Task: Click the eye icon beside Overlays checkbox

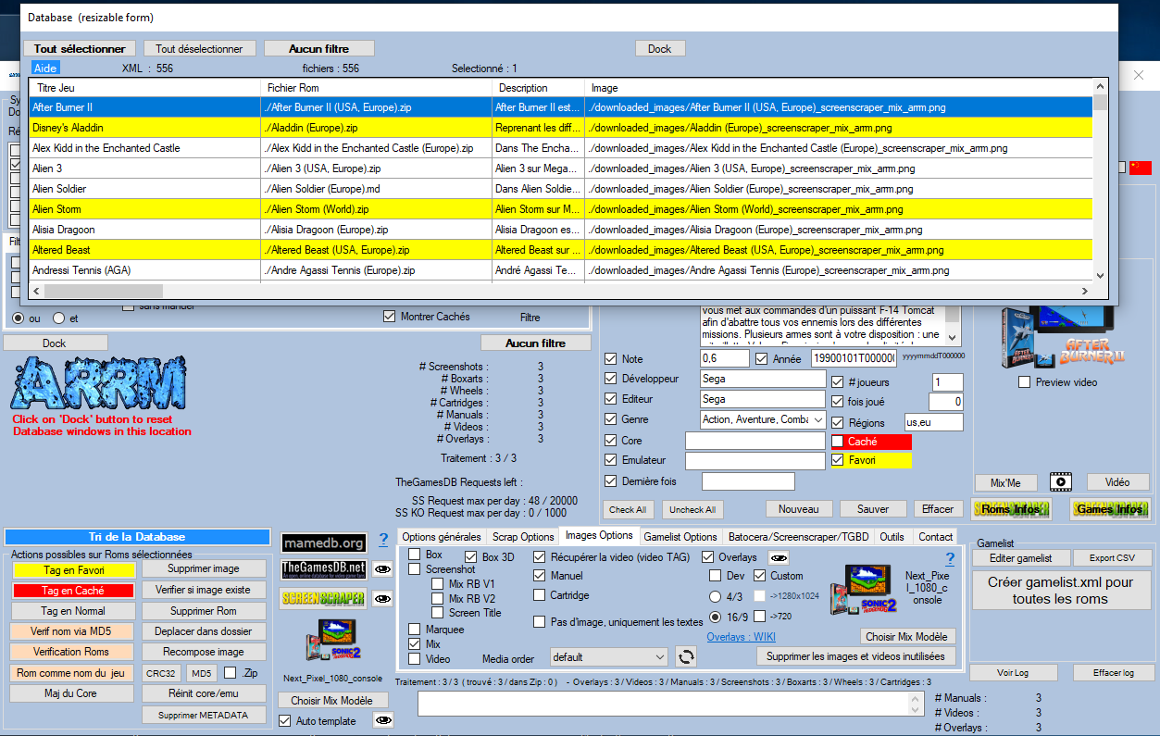Action: coord(780,557)
